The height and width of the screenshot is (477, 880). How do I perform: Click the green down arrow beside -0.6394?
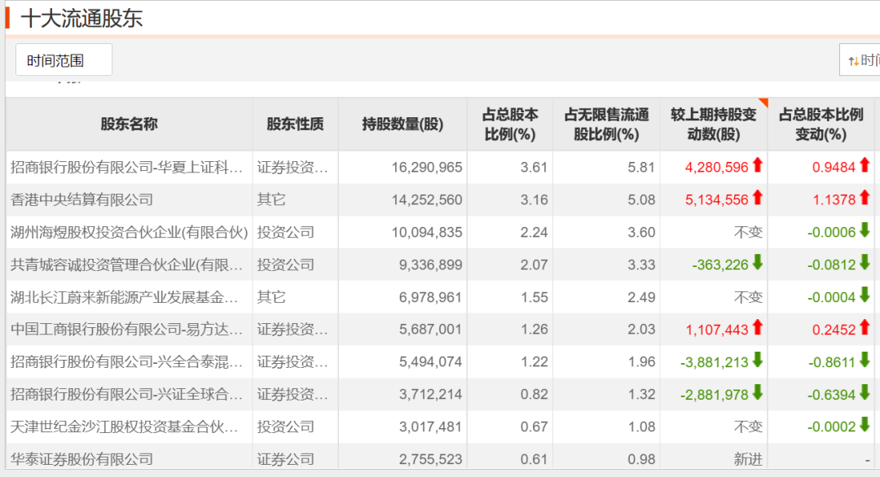pos(865,392)
